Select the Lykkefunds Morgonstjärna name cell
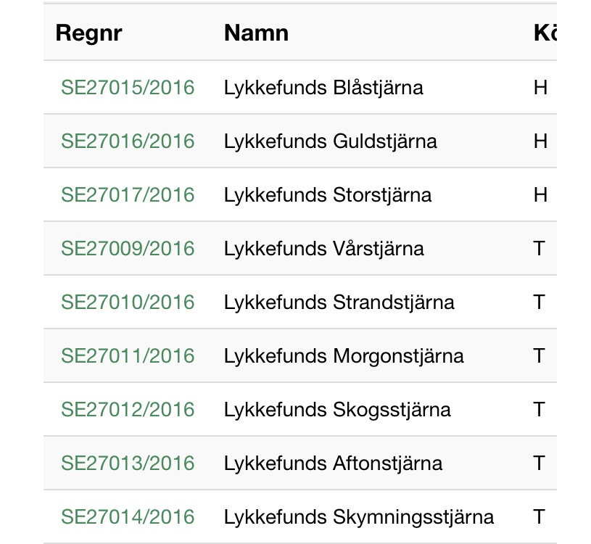 click(x=344, y=356)
